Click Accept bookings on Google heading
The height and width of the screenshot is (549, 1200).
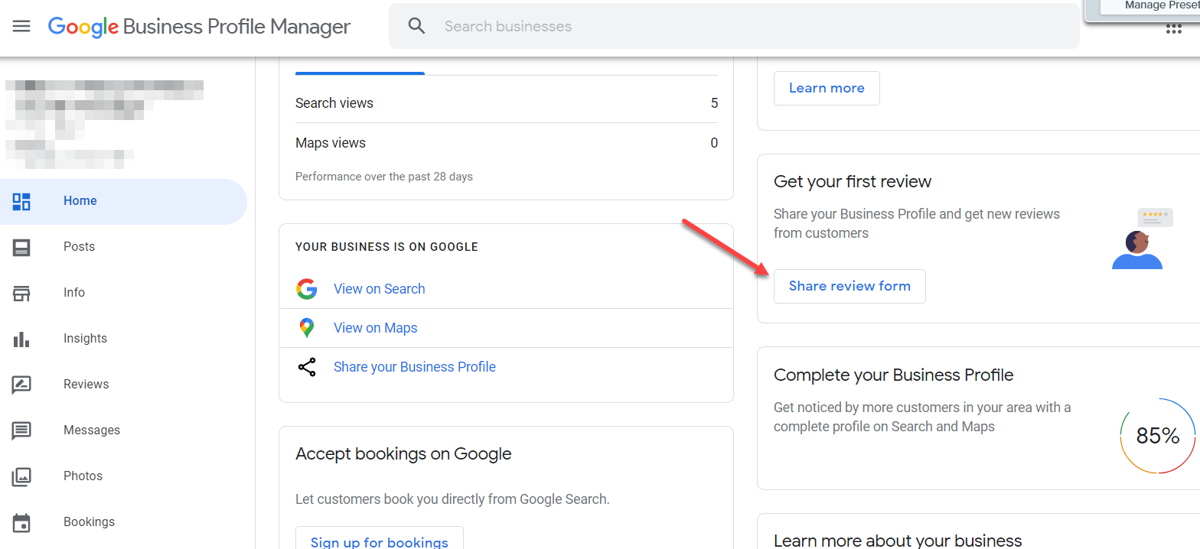click(403, 454)
